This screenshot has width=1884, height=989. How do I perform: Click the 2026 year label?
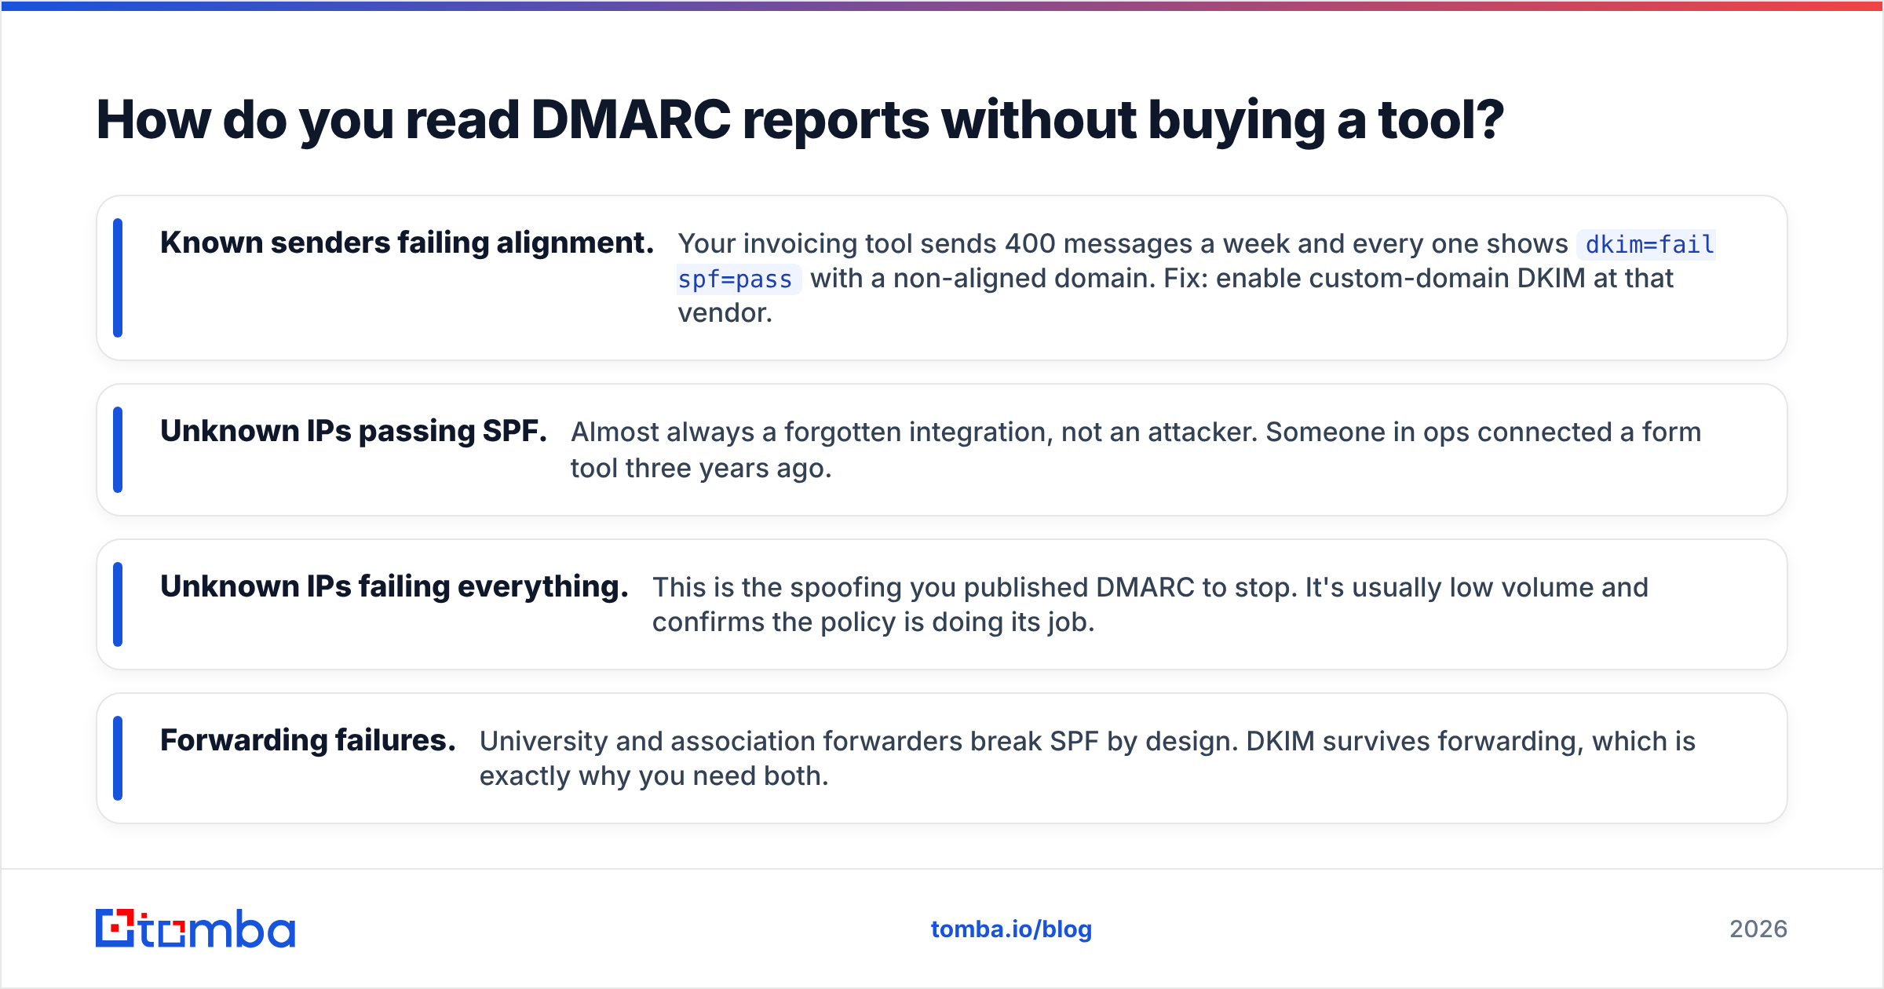point(1758,929)
